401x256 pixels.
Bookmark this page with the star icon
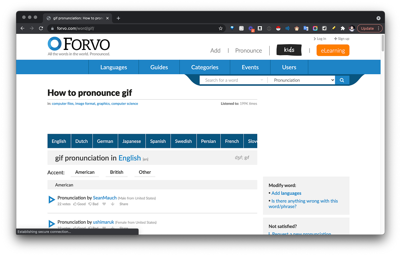[x=221, y=28]
